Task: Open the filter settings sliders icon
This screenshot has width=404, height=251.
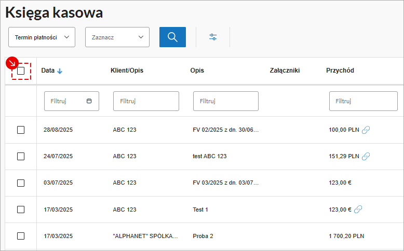Action: point(213,37)
